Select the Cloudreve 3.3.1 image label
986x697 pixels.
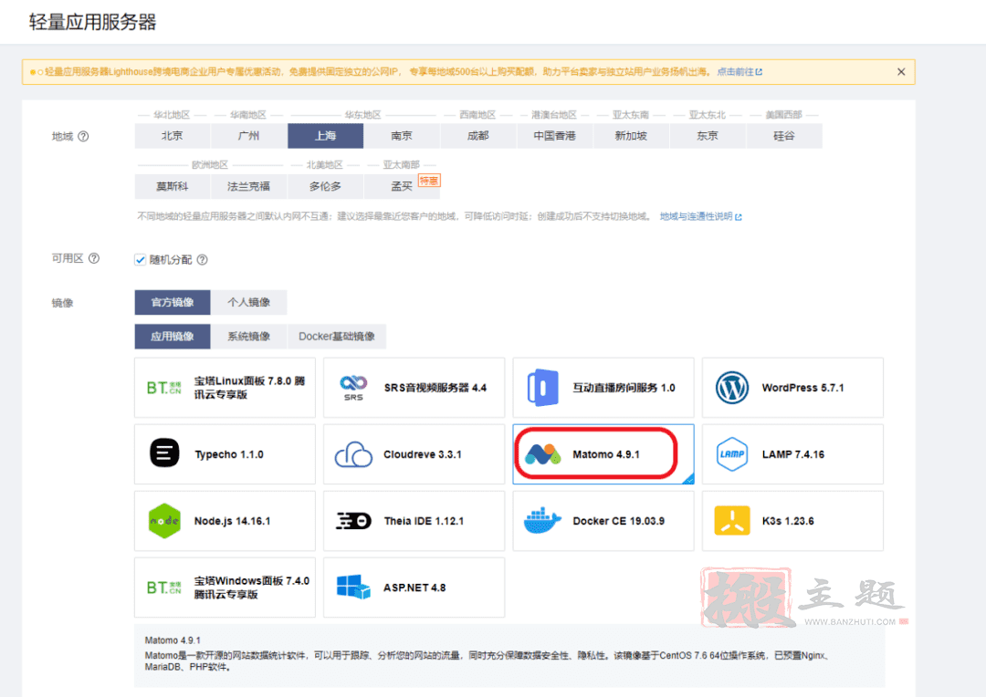423,454
